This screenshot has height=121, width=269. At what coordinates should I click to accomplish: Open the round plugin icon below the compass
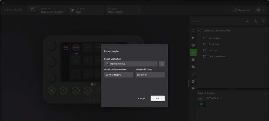tap(193, 60)
